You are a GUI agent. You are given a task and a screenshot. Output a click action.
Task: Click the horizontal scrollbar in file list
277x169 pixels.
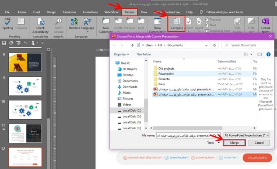(188, 128)
